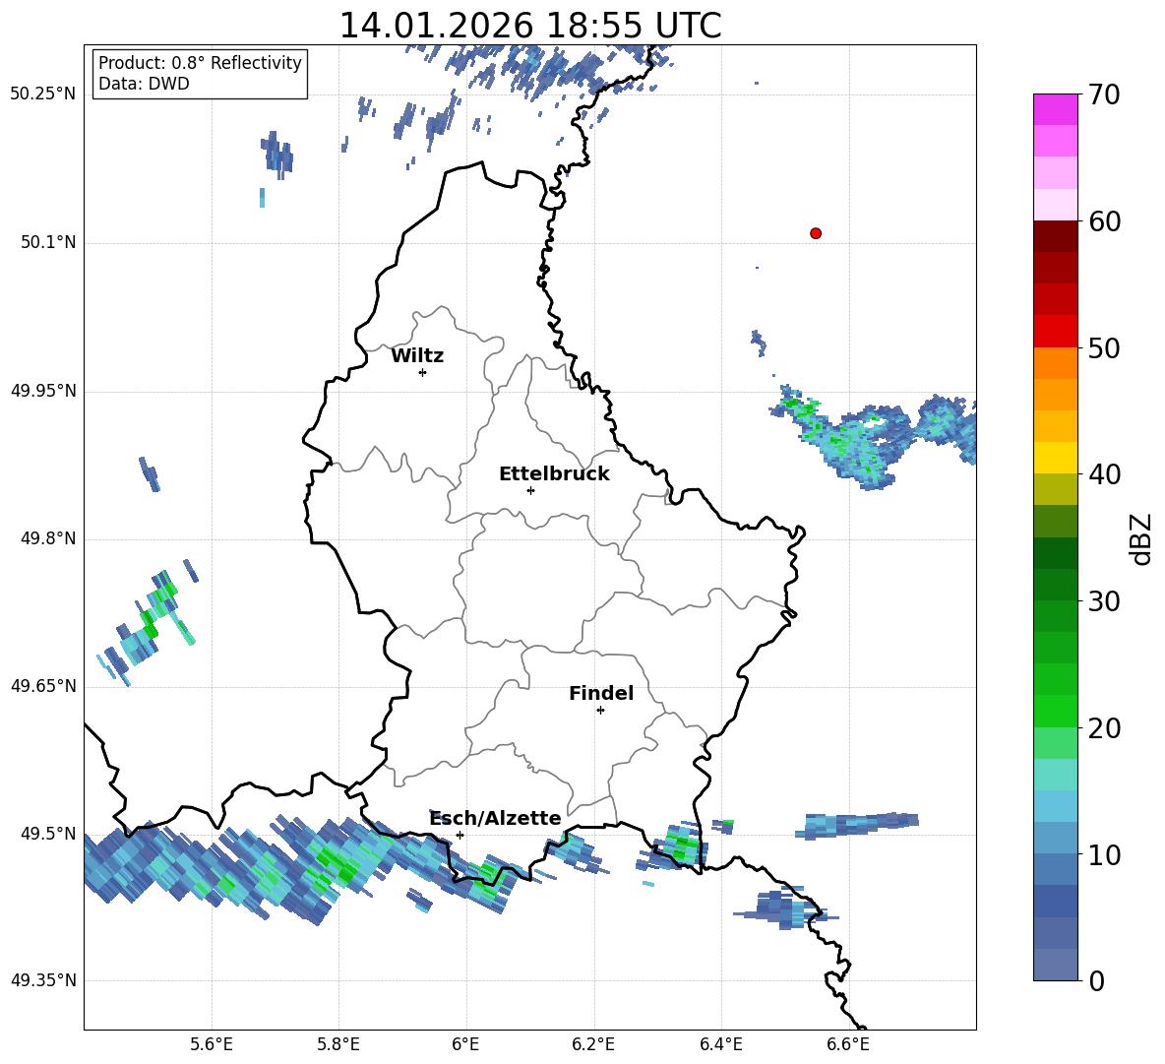Click the 50.25°N latitude label

(x=43, y=94)
